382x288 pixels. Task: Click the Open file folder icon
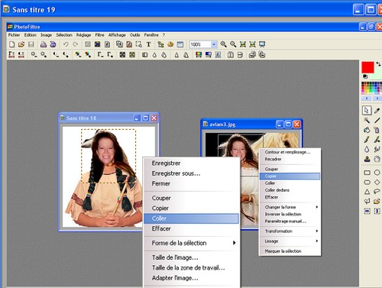[x=21, y=44]
